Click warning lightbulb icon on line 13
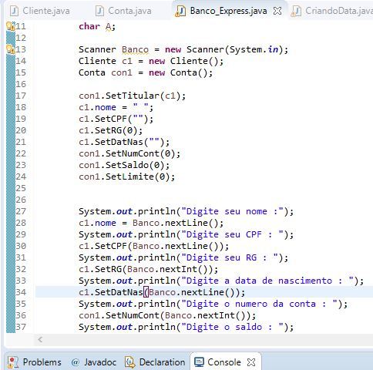 tap(11, 49)
